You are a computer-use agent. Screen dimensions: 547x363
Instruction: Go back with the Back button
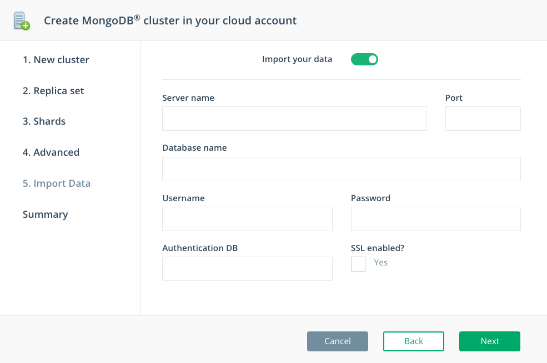click(413, 341)
